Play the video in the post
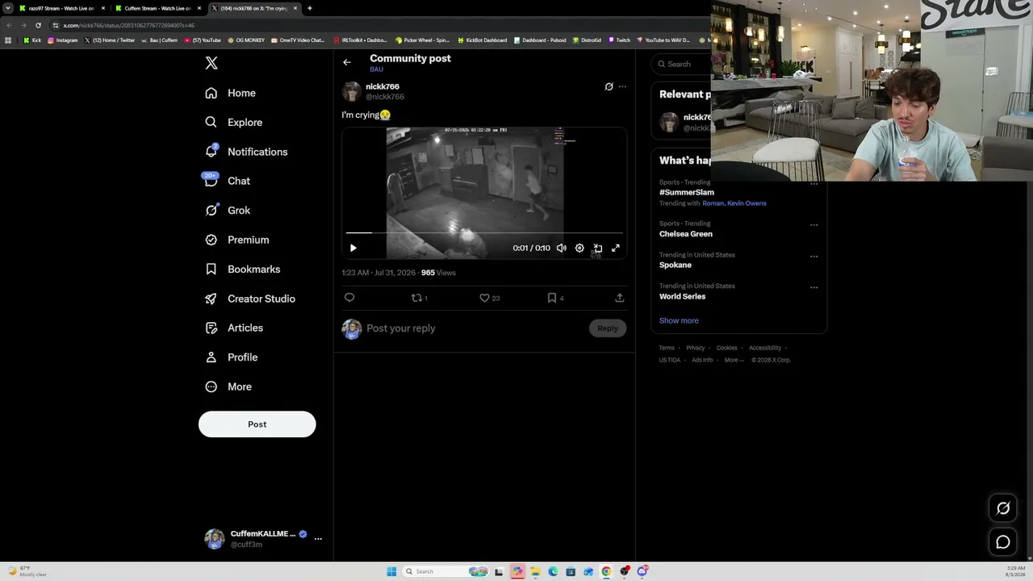 [x=353, y=249]
